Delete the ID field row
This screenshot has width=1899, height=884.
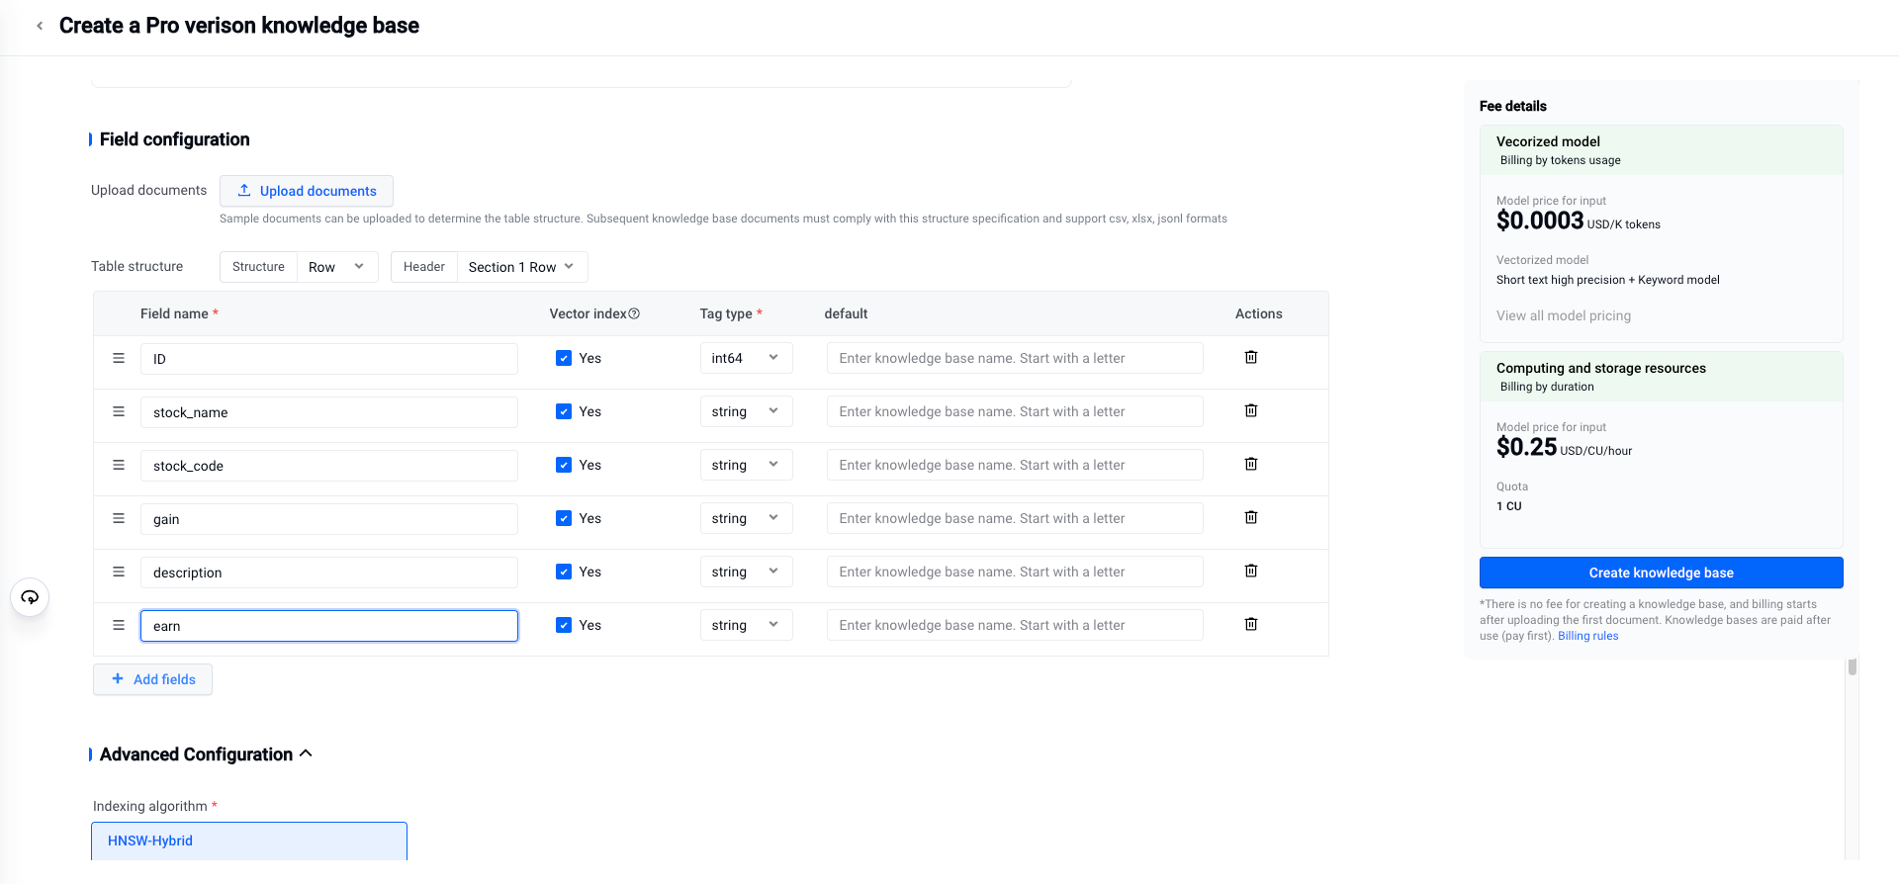(x=1250, y=357)
